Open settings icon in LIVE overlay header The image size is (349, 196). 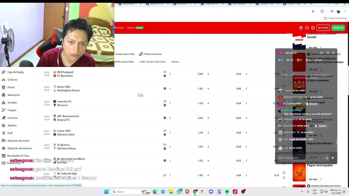click(x=328, y=53)
